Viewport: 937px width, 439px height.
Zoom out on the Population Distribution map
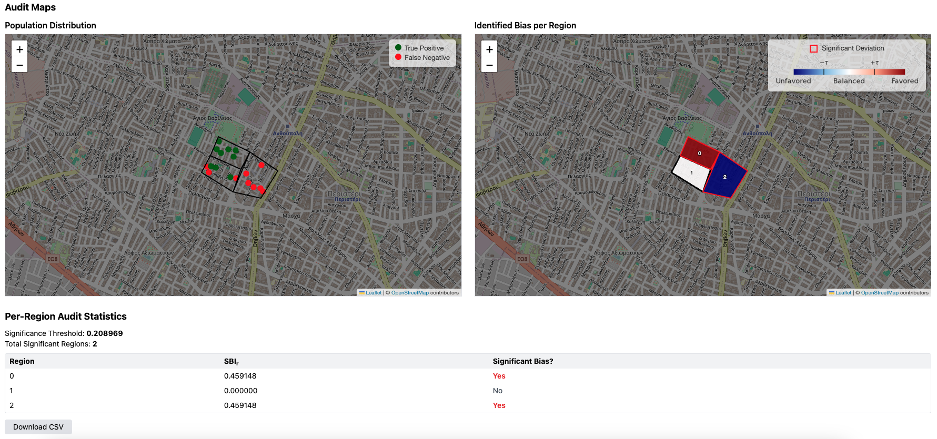[x=19, y=65]
